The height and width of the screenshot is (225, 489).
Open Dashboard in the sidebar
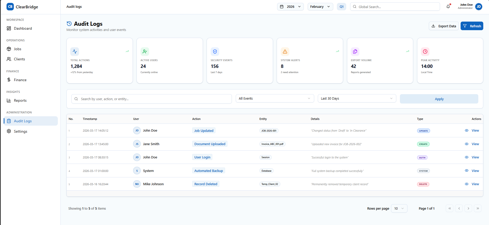tap(31, 28)
